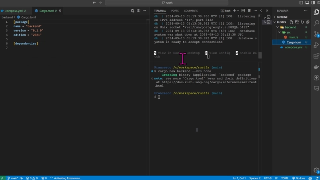This screenshot has height=180, width=320.
Task: Close the Cargo.toml editor tab
Action: pyautogui.click(x=60, y=11)
